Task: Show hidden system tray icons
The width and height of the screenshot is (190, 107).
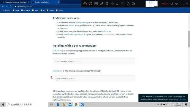Action: click(158, 104)
